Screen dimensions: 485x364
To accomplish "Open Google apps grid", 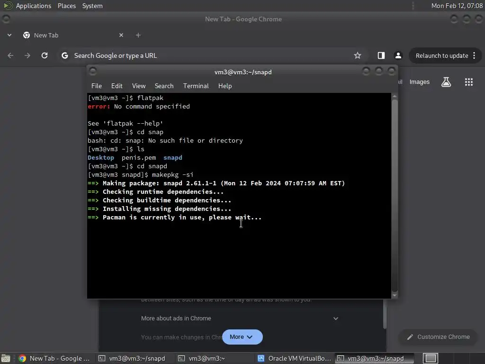I will 468,82.
